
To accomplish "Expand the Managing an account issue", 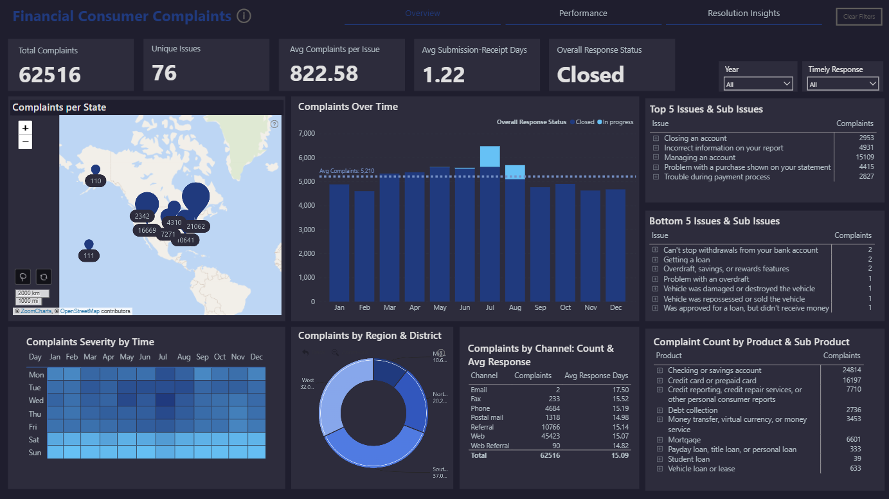I will coord(656,158).
